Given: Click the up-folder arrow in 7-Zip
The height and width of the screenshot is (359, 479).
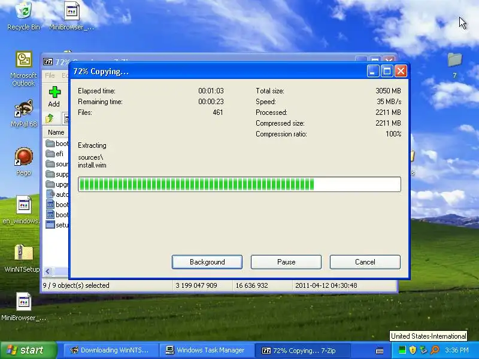Looking at the screenshot, I should (x=50, y=118).
